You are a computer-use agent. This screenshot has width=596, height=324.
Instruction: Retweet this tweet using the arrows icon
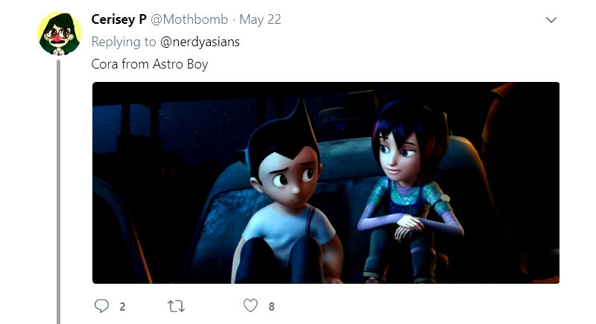click(176, 306)
